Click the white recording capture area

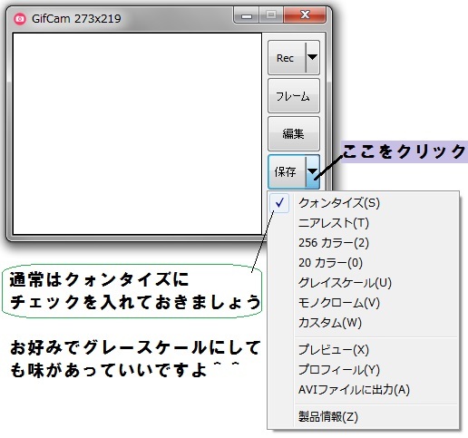click(x=137, y=133)
